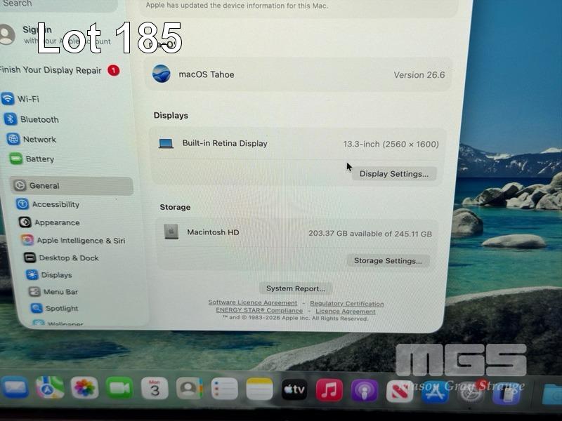Open the Software Licence Agreement link
562x421 pixels.
point(253,302)
